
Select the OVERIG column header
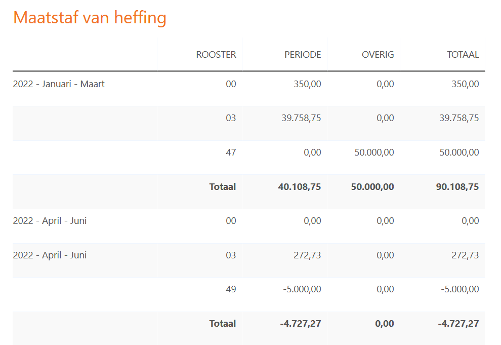[x=378, y=55]
